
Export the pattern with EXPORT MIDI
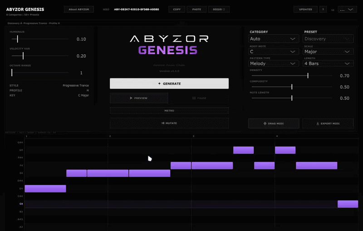click(328, 123)
